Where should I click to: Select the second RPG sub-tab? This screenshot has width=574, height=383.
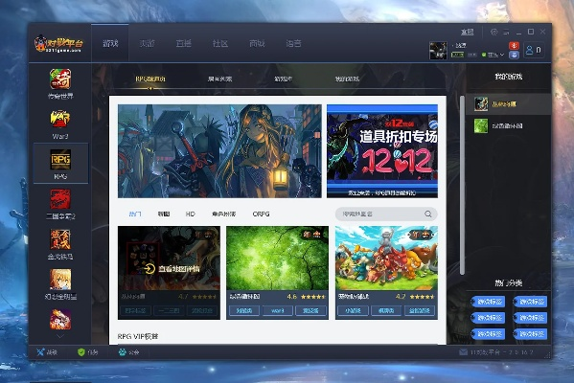pyautogui.click(x=219, y=79)
